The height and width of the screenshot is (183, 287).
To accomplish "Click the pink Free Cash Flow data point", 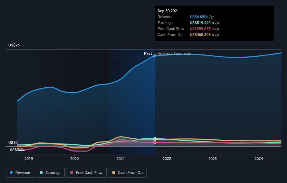I will pos(155,142).
